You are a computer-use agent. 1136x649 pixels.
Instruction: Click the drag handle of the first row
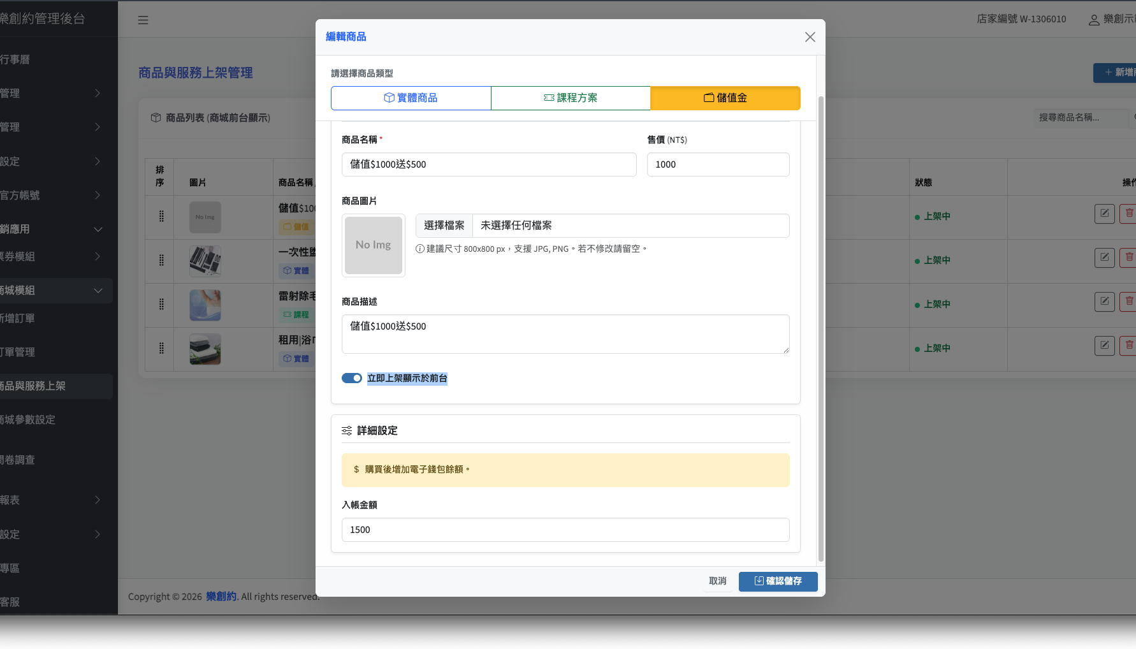pos(161,217)
